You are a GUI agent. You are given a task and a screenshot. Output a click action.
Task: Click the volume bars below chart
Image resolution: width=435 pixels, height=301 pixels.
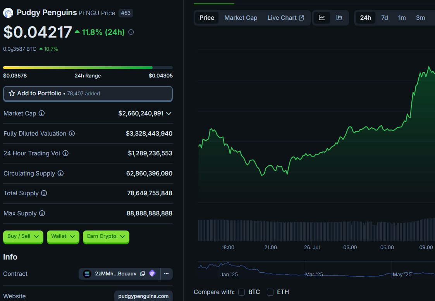(316, 230)
